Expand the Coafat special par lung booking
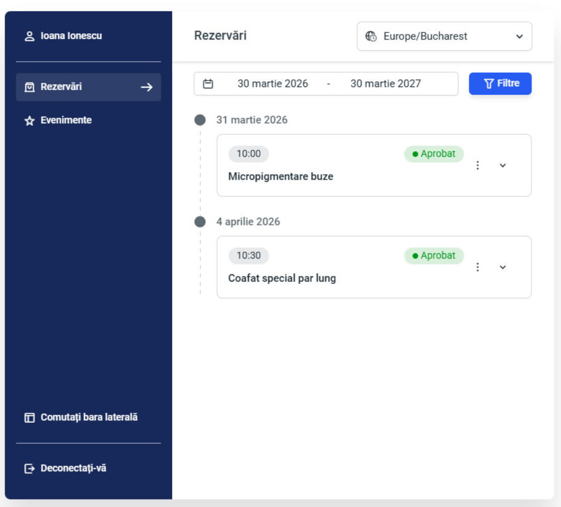The width and height of the screenshot is (561, 507). pyautogui.click(x=503, y=267)
